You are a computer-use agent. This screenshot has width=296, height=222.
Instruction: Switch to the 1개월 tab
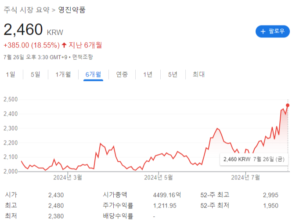[x=63, y=74]
